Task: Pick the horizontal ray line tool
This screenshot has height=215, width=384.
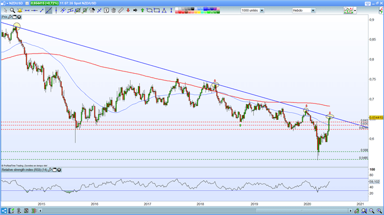Action: pyautogui.click(x=34, y=11)
